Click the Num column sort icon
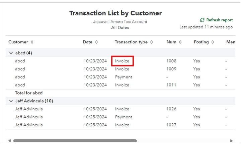Viewport: 241px width, 146px height. click(180, 42)
